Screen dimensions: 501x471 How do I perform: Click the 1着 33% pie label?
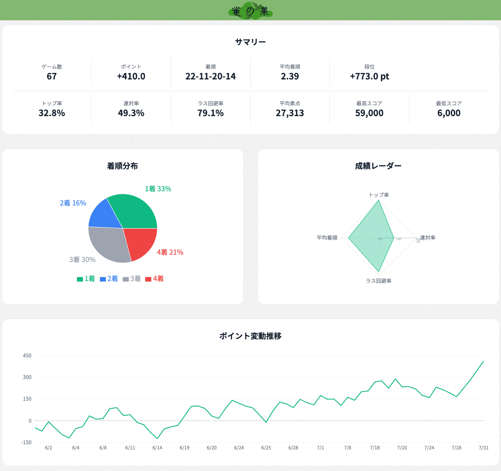(x=158, y=189)
